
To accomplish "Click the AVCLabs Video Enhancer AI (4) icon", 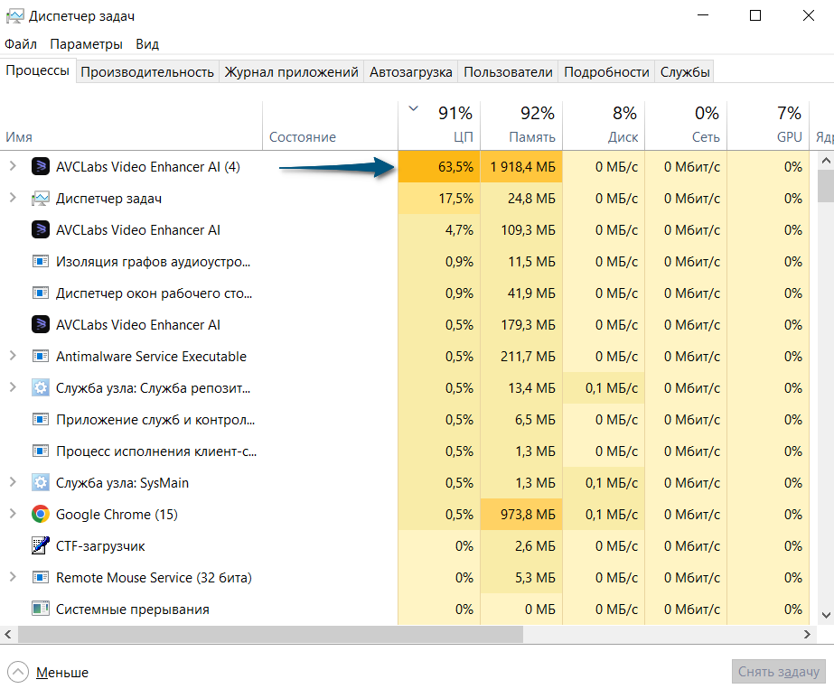I will click(40, 166).
